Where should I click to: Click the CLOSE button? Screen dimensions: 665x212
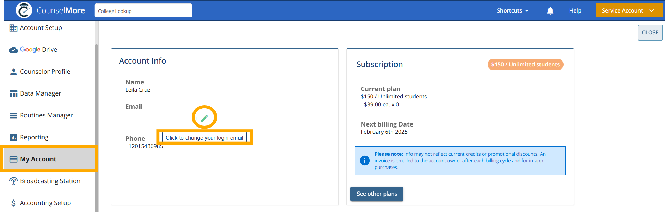(650, 33)
